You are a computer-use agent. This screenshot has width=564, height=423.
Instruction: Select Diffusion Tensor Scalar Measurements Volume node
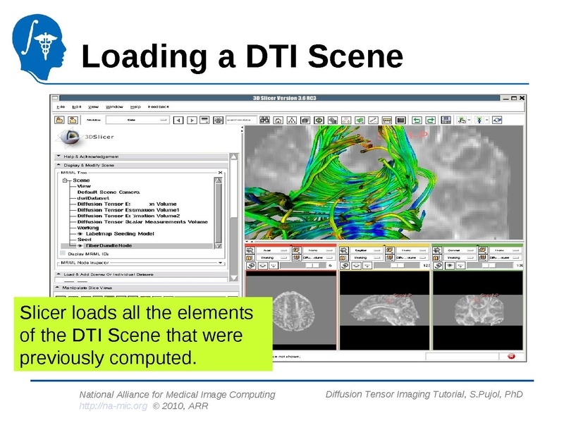pos(142,222)
